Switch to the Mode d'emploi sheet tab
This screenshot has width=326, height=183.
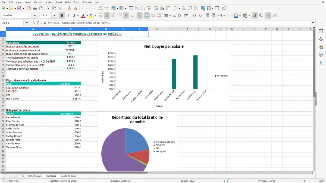coord(69,176)
